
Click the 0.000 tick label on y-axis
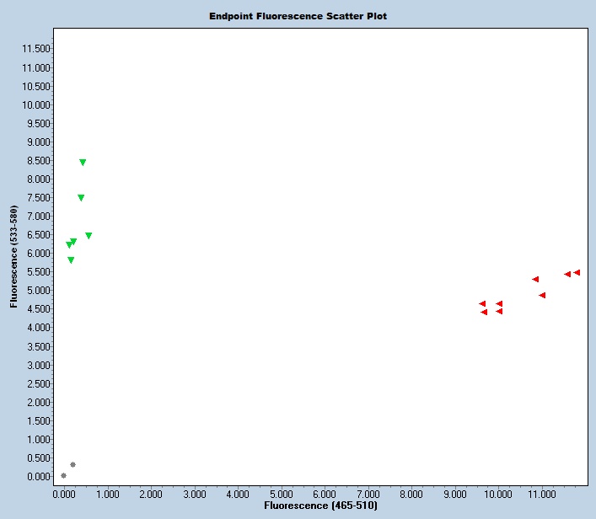tap(37, 477)
